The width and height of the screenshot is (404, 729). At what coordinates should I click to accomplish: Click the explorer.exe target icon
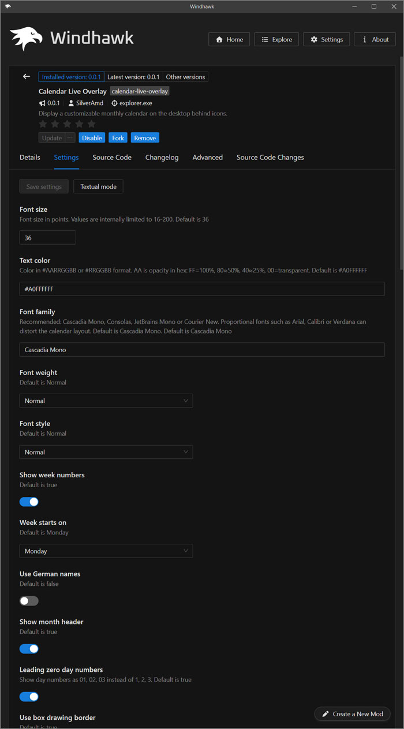point(114,103)
